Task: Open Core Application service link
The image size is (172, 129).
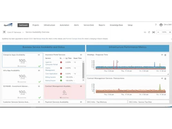Action: click(x=51, y=74)
